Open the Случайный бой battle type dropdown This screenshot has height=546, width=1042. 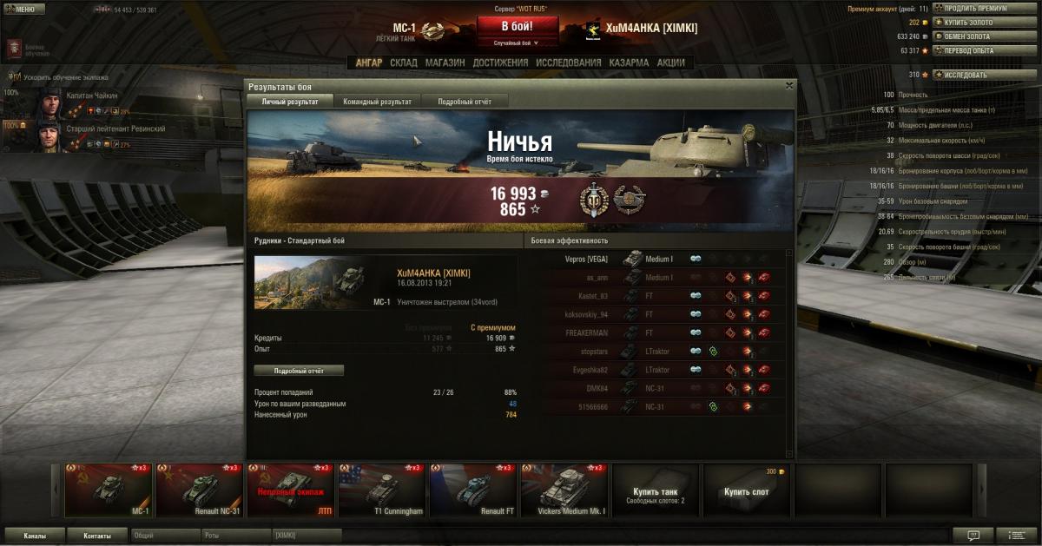click(x=516, y=43)
